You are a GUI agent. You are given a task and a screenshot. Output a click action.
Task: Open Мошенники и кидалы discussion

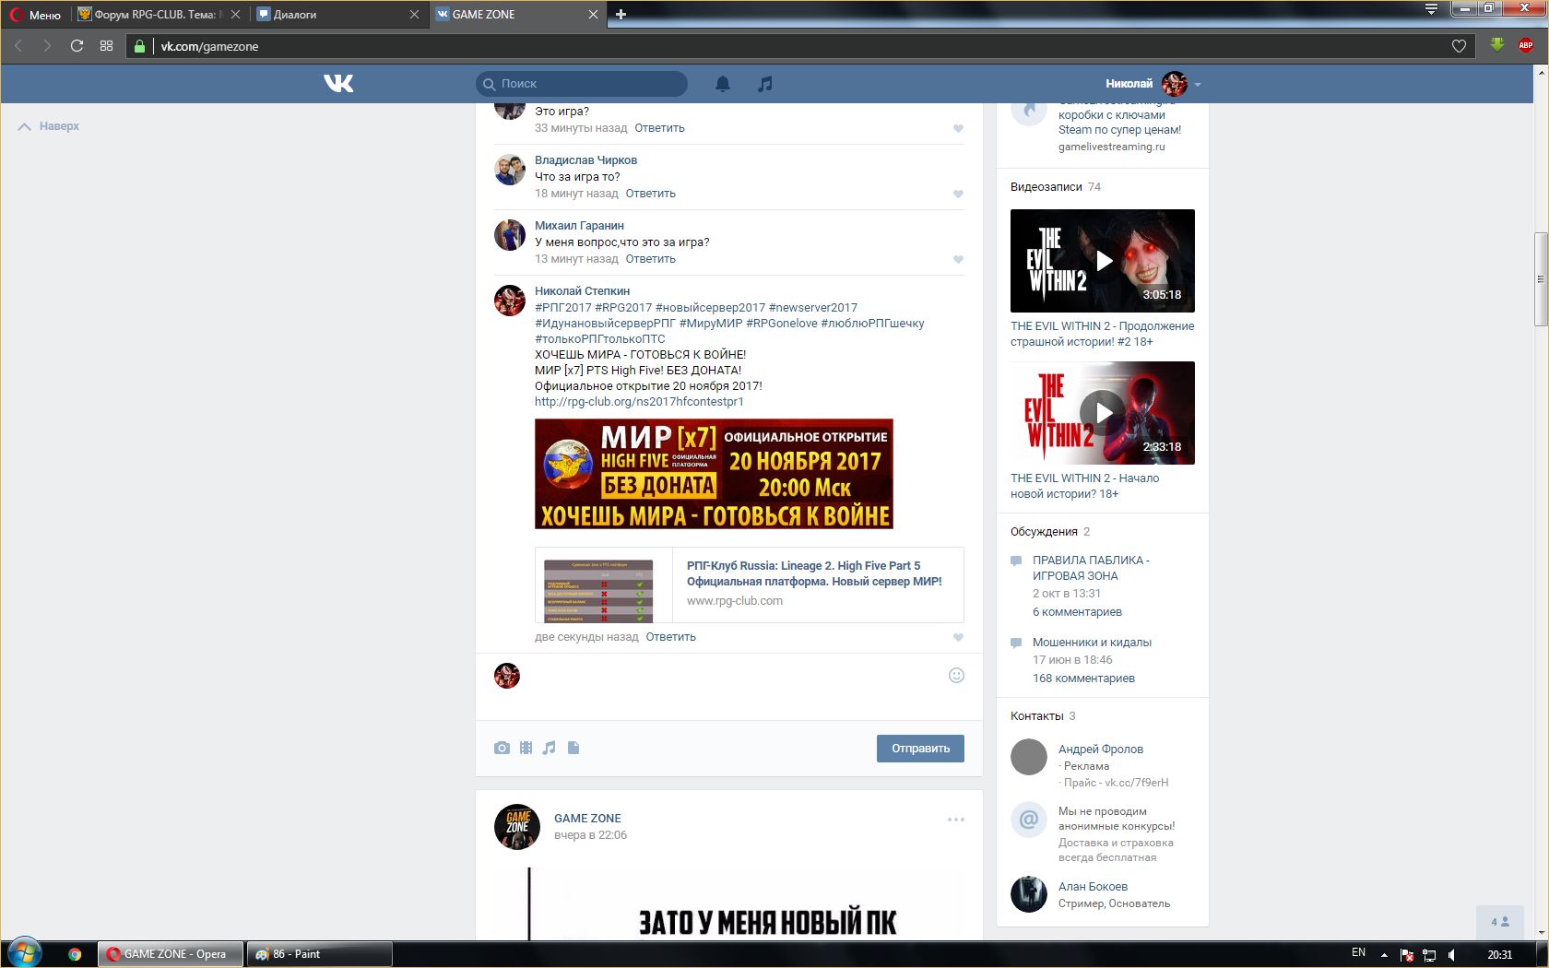coord(1092,643)
